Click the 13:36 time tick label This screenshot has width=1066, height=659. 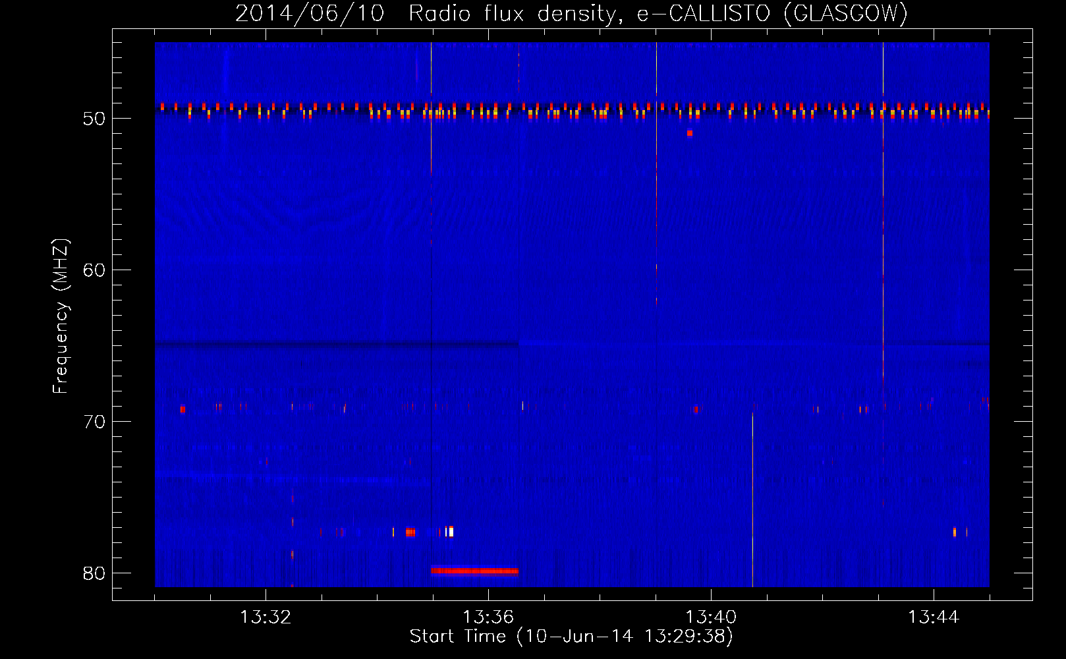pos(488,617)
